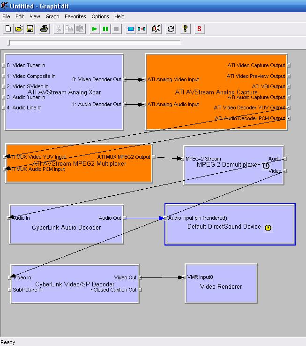Open a graph file with the folder icon
The image size is (306, 346).
(19, 29)
